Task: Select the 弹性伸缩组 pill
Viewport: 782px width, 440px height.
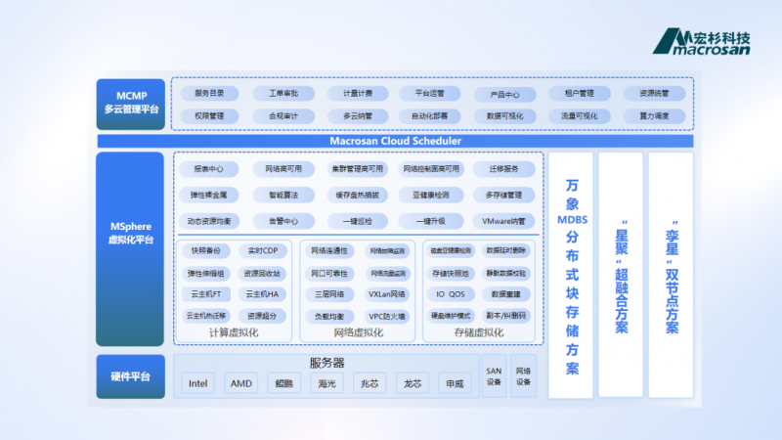Action: pos(206,274)
